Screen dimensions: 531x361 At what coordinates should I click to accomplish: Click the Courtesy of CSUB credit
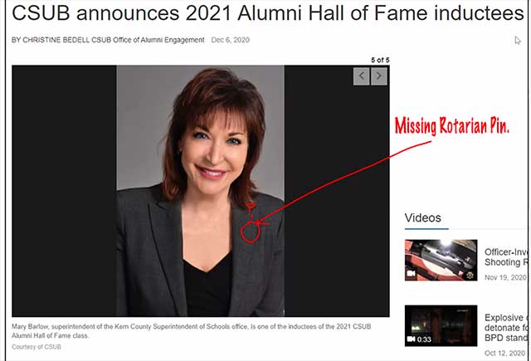37,347
